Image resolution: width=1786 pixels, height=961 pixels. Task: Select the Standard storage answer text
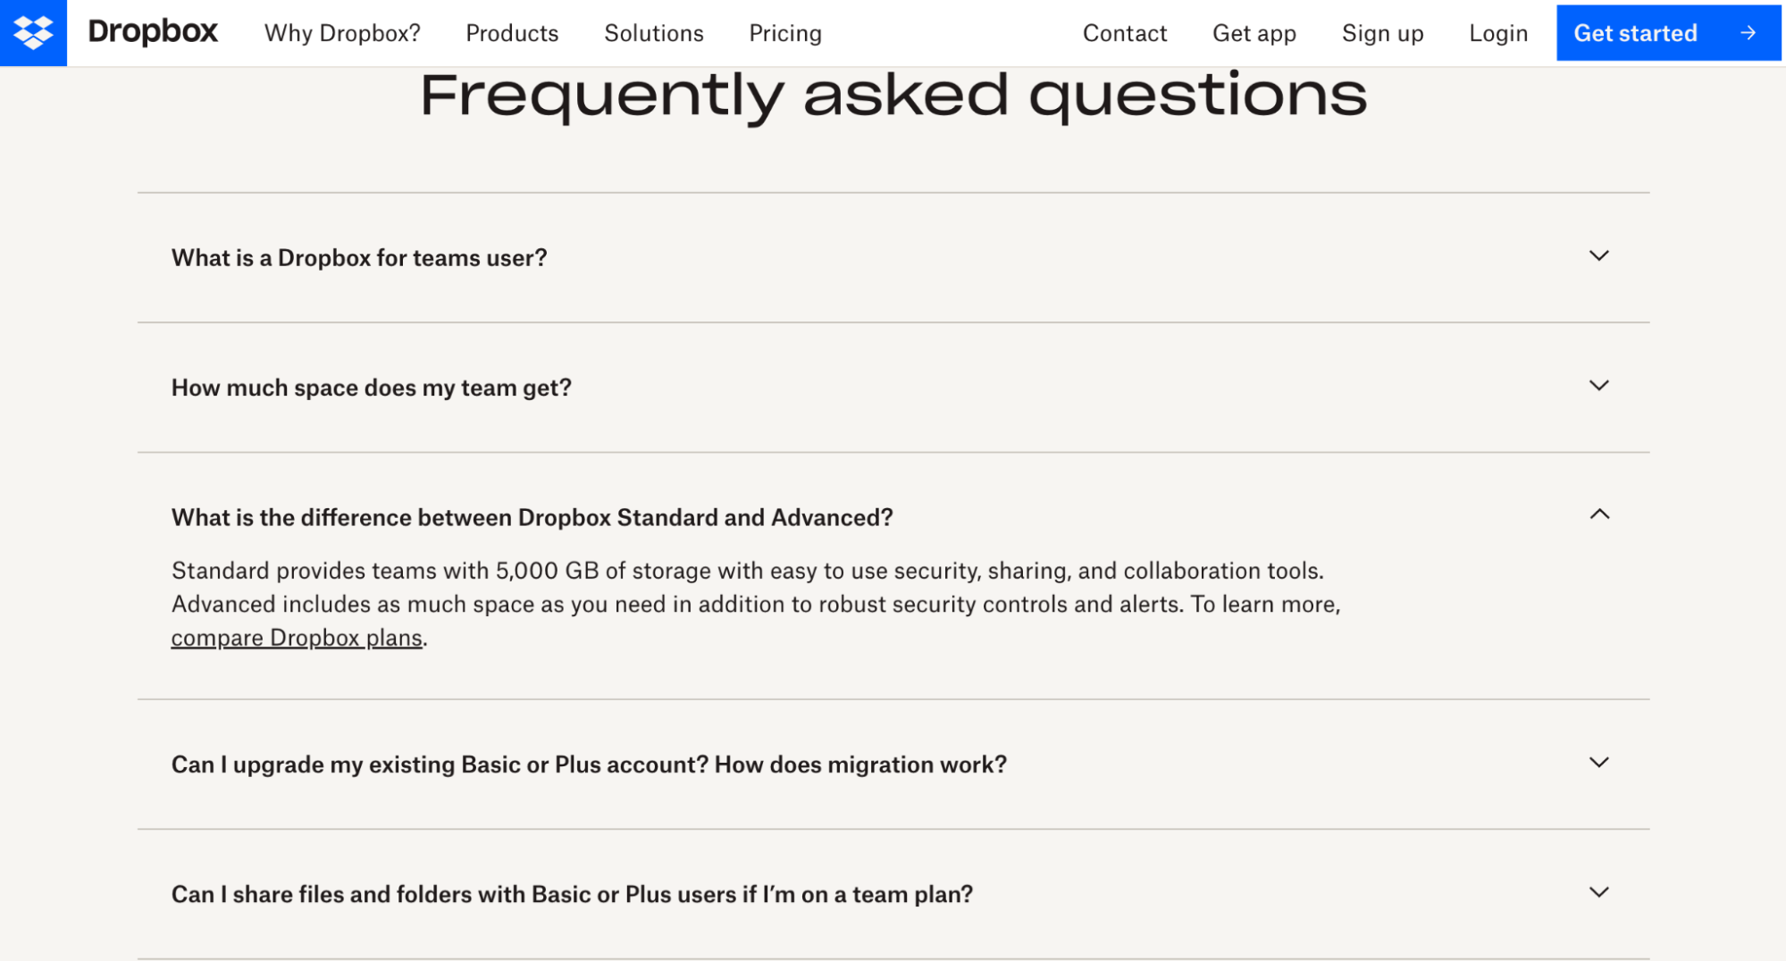coord(749,570)
